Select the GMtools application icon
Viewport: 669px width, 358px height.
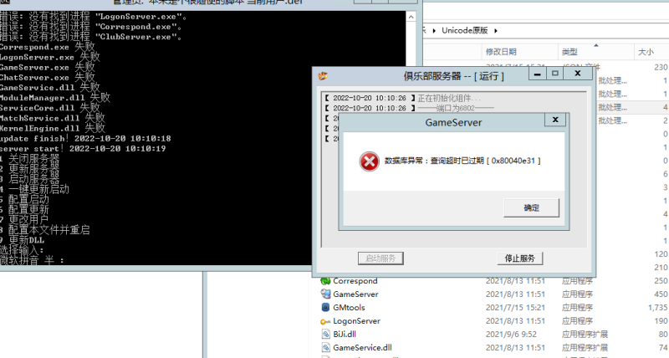[325, 307]
